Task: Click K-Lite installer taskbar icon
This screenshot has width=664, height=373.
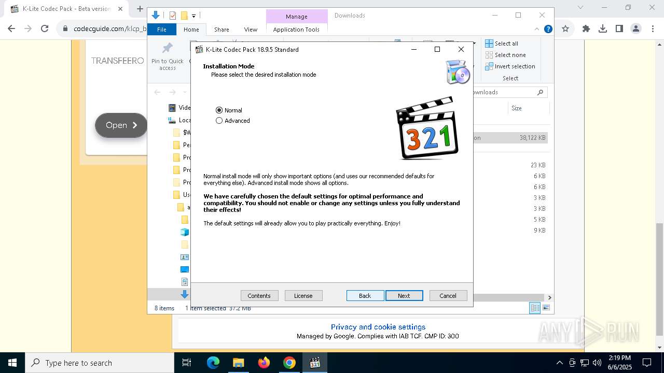Action: tap(315, 363)
